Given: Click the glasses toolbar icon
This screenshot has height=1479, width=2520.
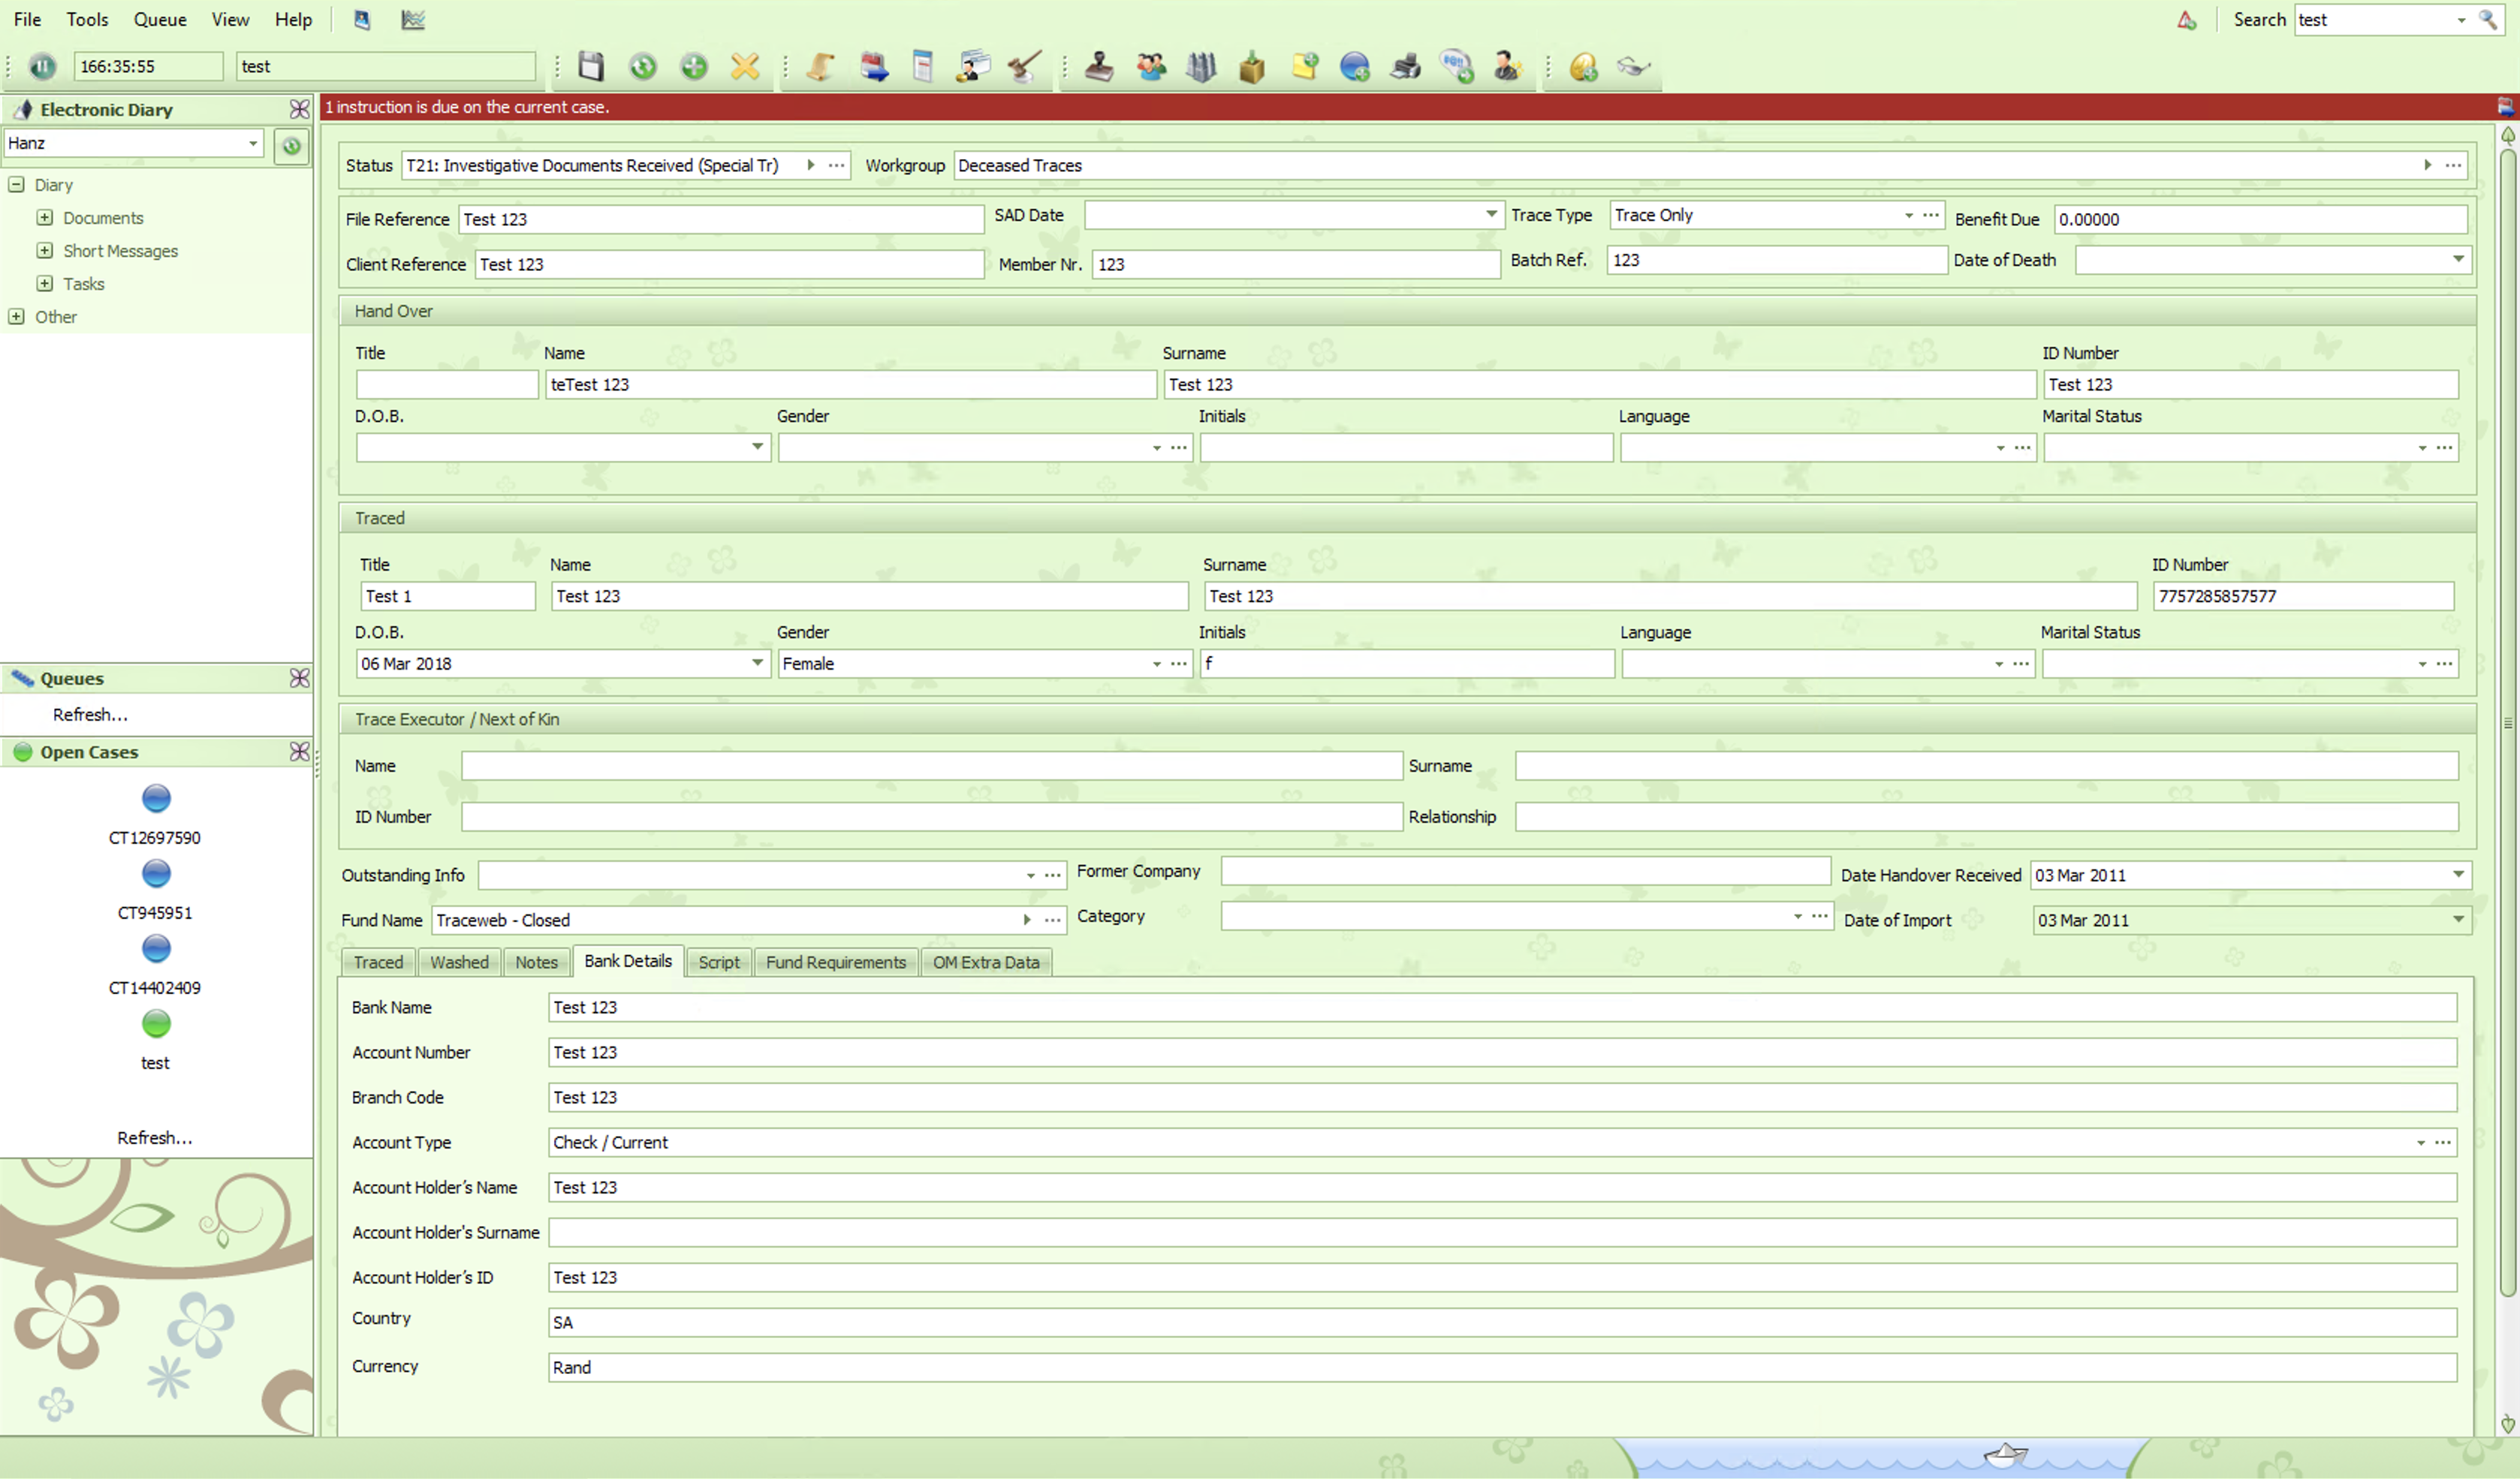Looking at the screenshot, I should pos(1634,67).
